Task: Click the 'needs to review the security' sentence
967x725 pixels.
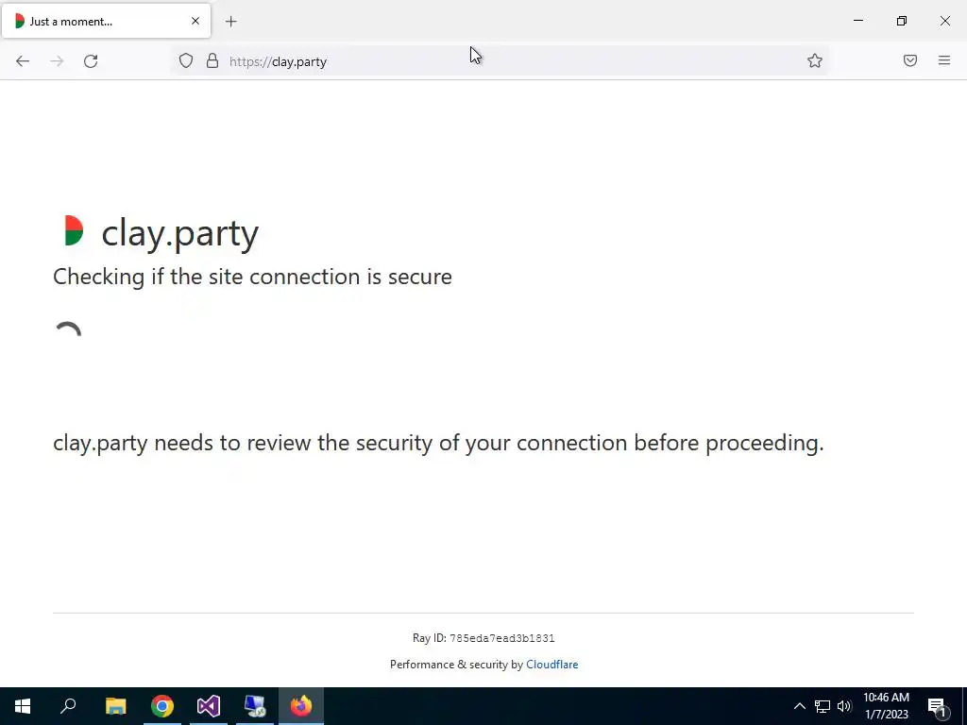Action: pyautogui.click(x=438, y=444)
